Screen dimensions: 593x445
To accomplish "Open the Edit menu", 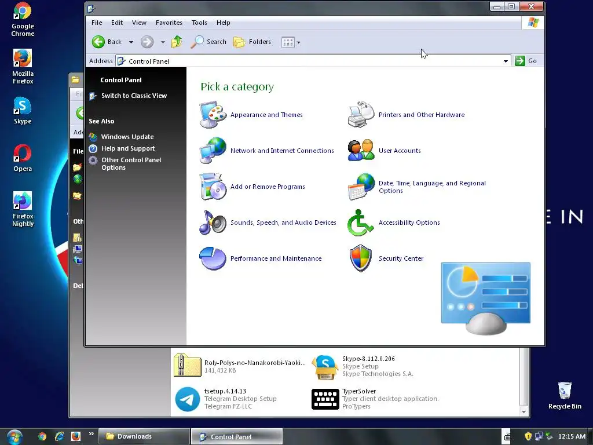I will pos(117,23).
